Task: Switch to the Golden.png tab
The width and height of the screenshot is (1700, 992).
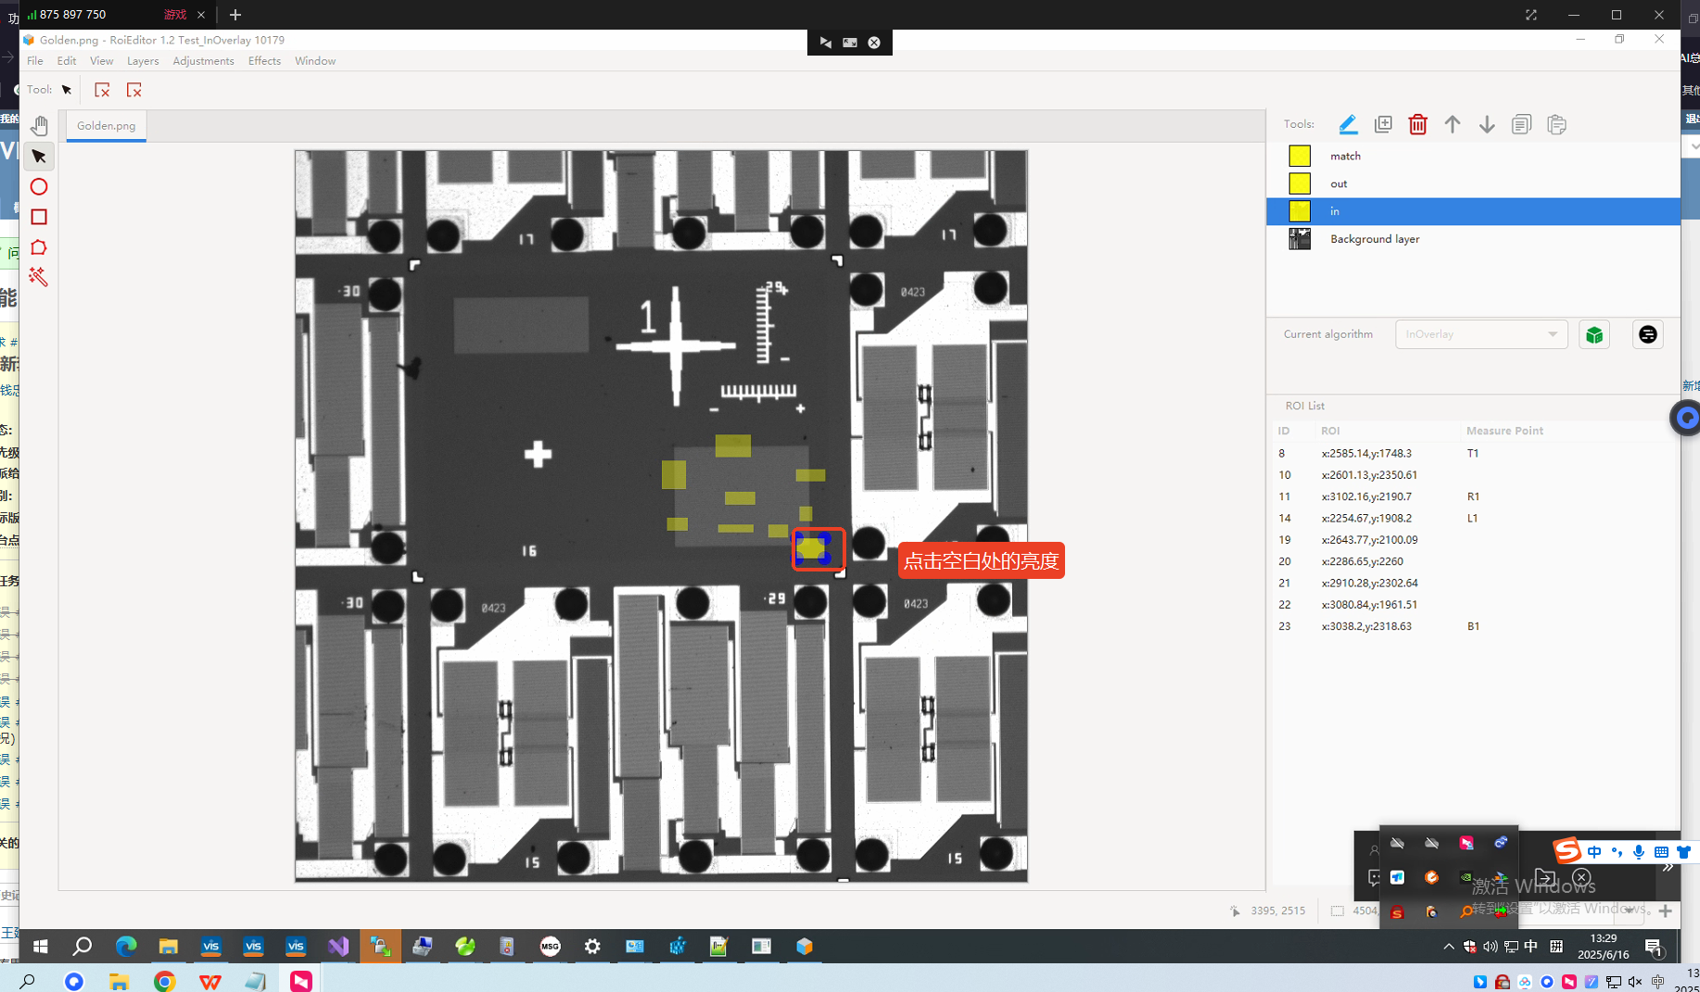Action: 106,126
